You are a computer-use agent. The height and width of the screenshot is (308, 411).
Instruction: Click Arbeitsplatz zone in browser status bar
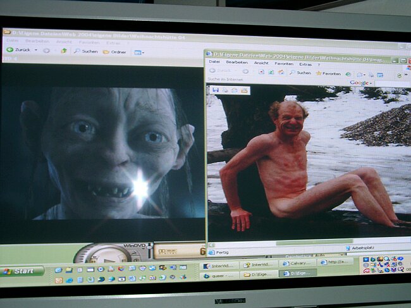(360, 248)
